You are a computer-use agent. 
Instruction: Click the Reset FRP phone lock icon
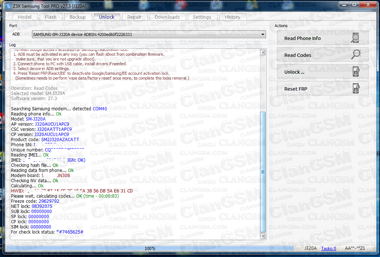(x=356, y=88)
